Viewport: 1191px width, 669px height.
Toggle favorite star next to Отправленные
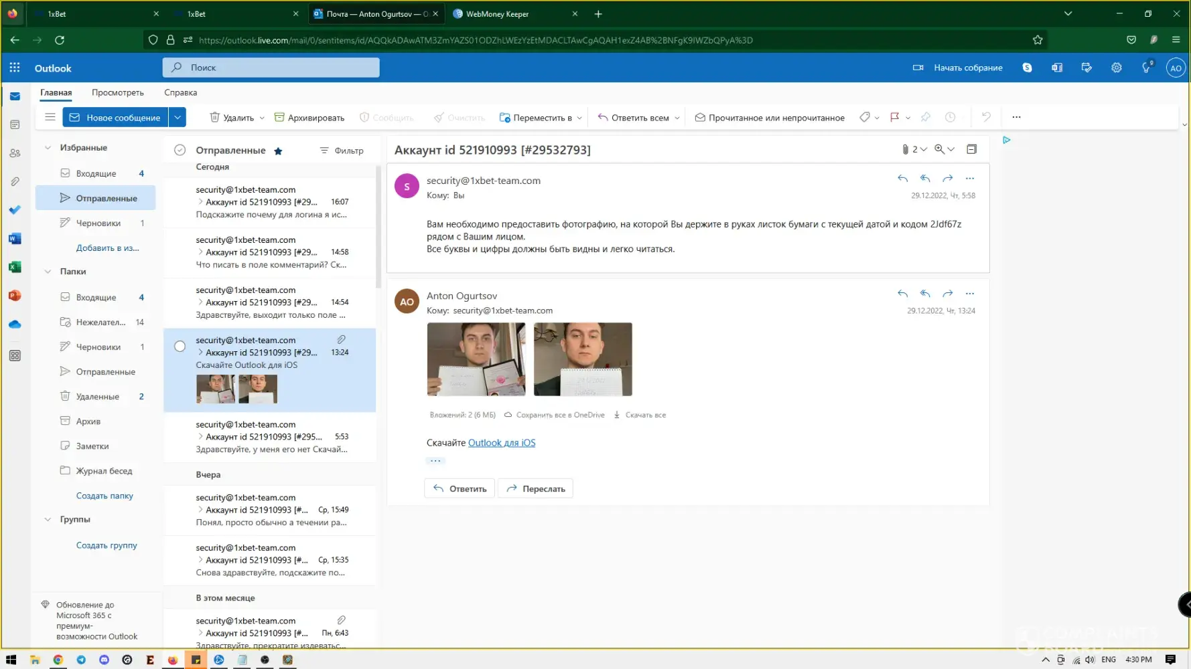278,151
